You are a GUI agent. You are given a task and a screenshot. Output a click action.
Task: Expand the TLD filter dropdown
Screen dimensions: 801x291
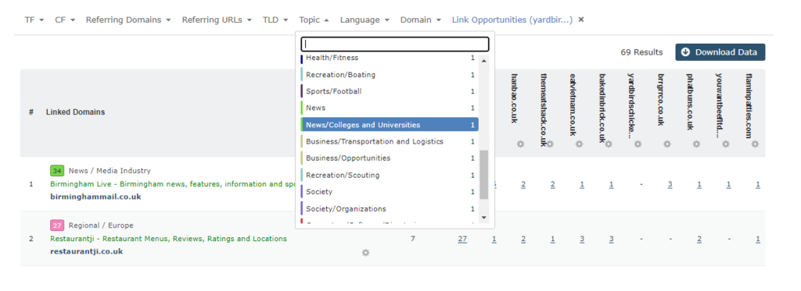coord(275,20)
